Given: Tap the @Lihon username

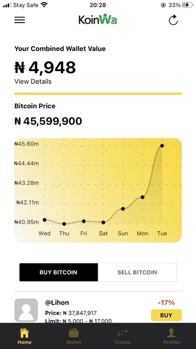Looking at the screenshot, I should [x=57, y=302].
